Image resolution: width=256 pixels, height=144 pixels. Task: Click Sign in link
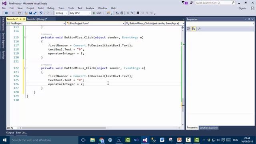point(242,8)
